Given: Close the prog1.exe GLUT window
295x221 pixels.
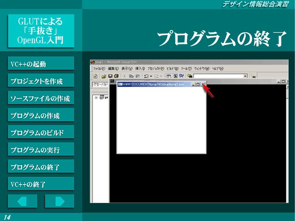Looking at the screenshot, I should (203, 84).
